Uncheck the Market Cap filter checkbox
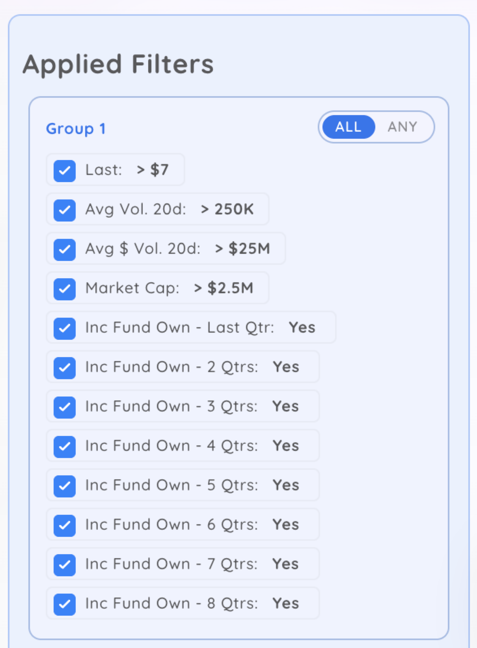The height and width of the screenshot is (648, 477). click(x=65, y=289)
